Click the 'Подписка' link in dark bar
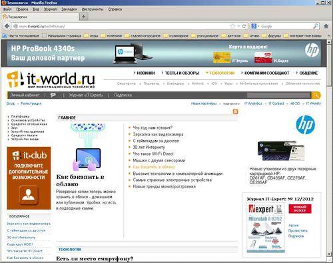333x263 pixels. click(x=123, y=95)
